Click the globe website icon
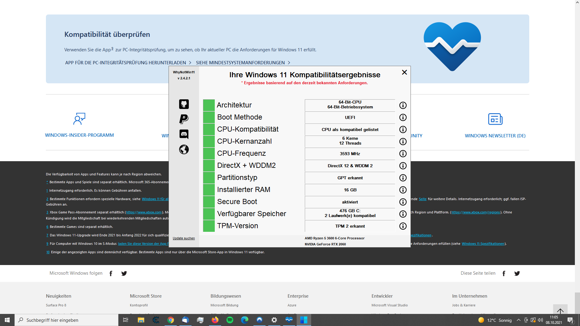This screenshot has height=326, width=580. [x=184, y=149]
